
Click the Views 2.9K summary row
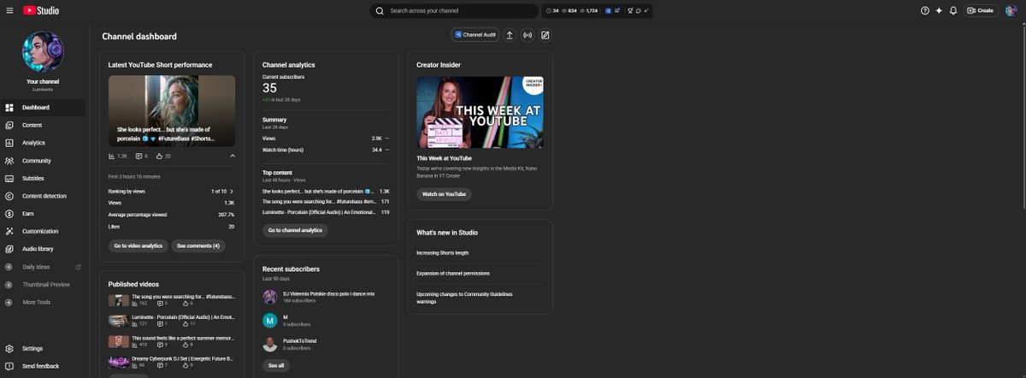(326, 138)
